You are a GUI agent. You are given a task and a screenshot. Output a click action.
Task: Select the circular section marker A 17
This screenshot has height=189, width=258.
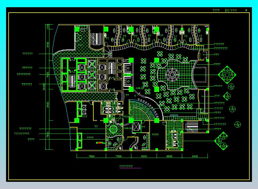click(x=232, y=109)
